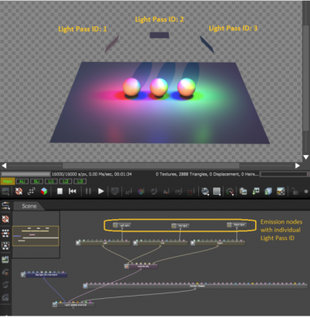Select the Main render pass tab

8,181
